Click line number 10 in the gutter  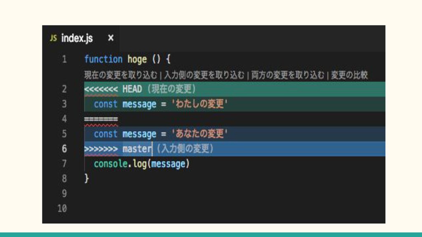pyautogui.click(x=61, y=208)
